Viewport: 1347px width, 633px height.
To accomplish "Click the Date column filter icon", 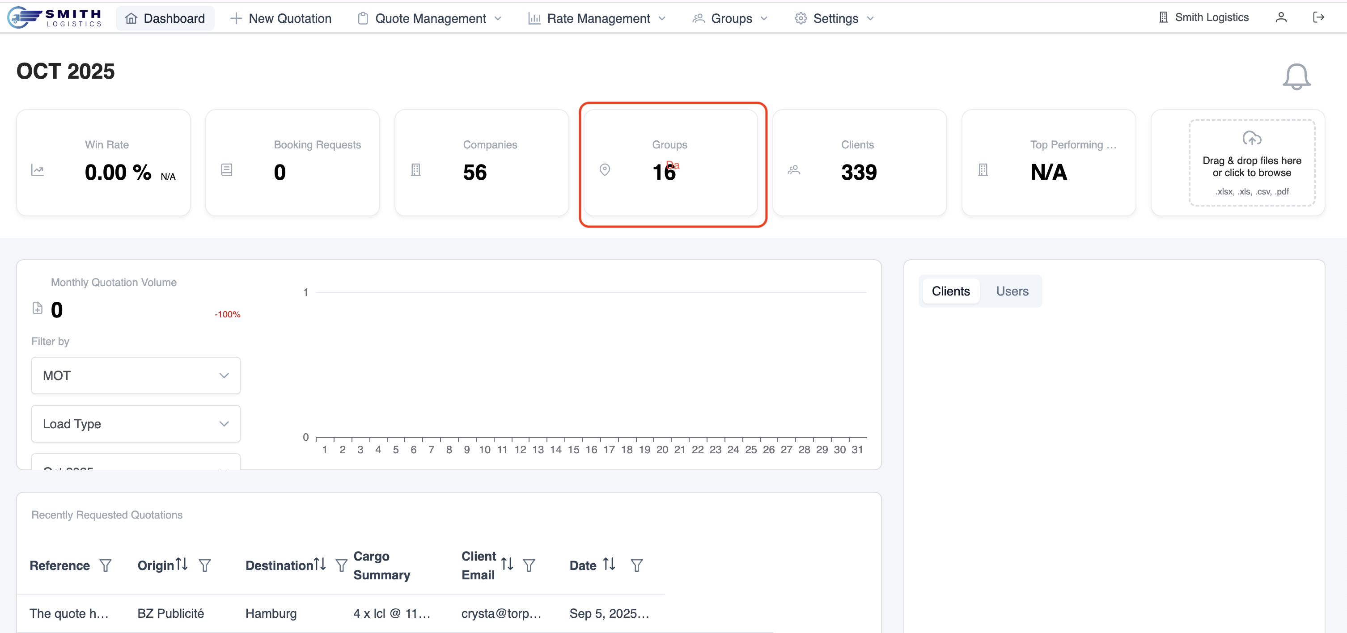I will (636, 565).
